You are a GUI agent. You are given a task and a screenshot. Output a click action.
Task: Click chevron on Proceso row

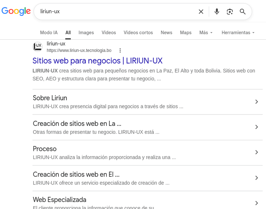[257, 152]
